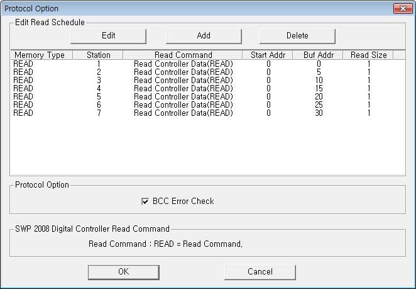The image size is (416, 289).
Task: Click the Start Addr column header
Action: tap(268, 55)
